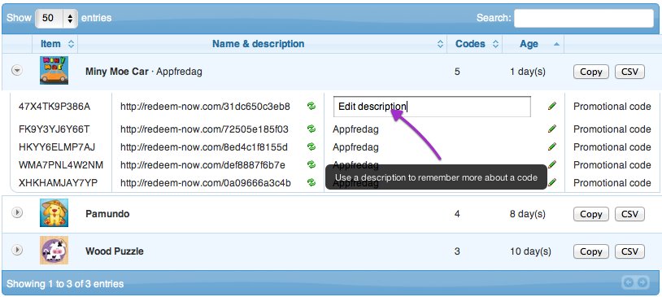Click Appfredag description for HKYY6ELMP7AJ
Image resolution: width=662 pixels, height=297 pixels.
[355, 147]
